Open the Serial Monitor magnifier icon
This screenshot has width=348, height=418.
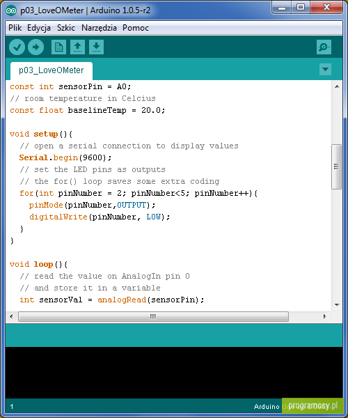coord(324,47)
